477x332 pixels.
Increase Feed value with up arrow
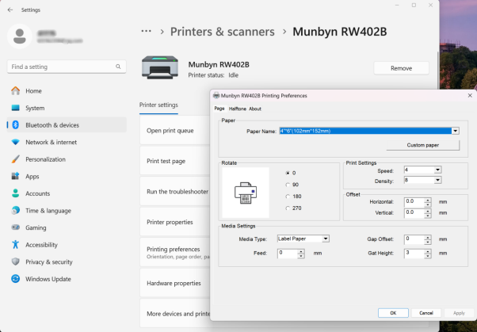tap(301, 251)
